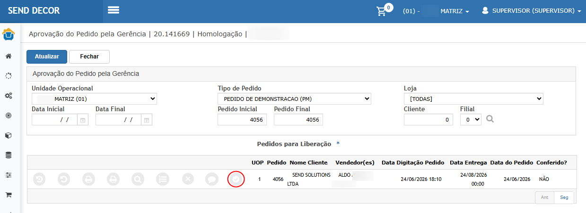The height and width of the screenshot is (213, 586).
Task: Click the target bullseye icon in sidebar
Action: [x=9, y=115]
